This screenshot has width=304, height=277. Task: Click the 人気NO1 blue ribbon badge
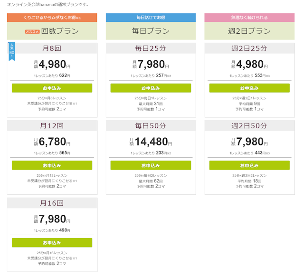(x=12, y=51)
